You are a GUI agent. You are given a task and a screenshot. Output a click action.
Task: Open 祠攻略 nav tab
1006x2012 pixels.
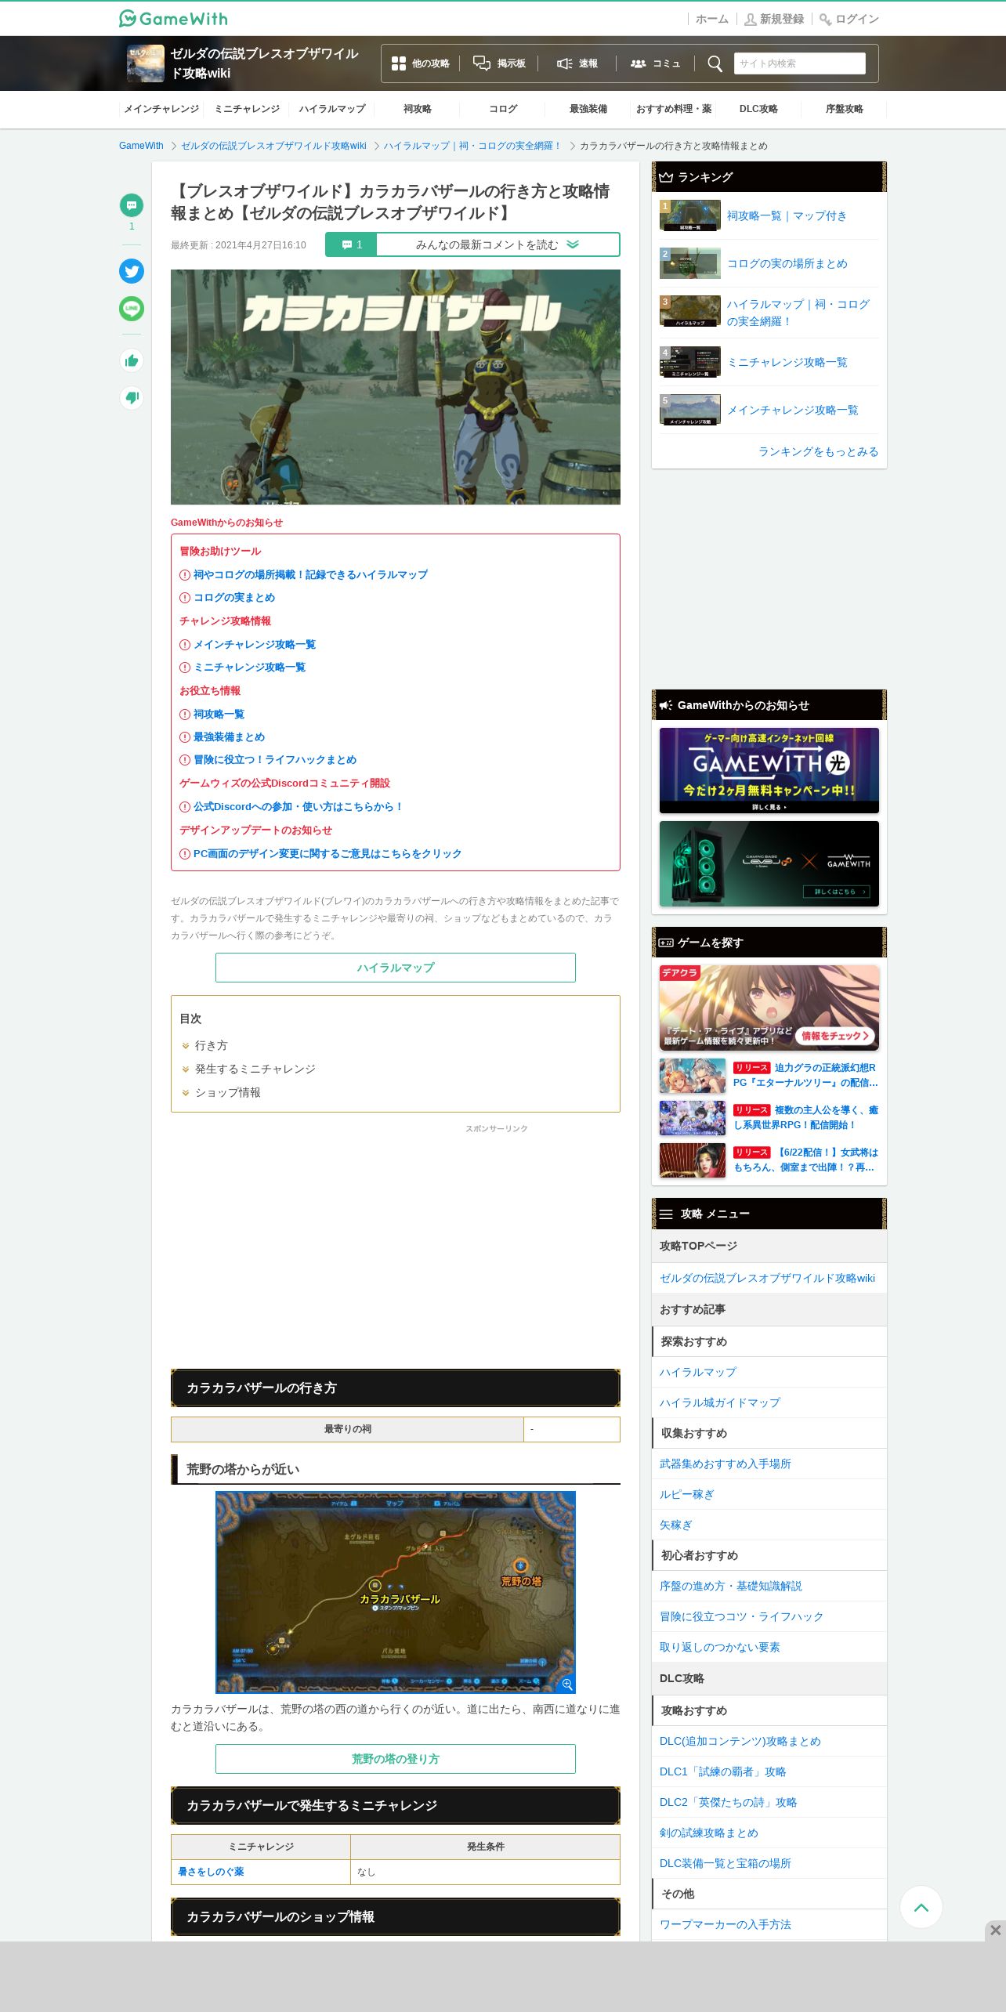[x=418, y=109]
